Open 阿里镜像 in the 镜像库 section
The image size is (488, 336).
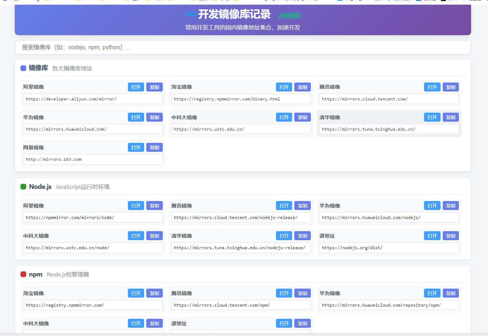[x=136, y=87]
